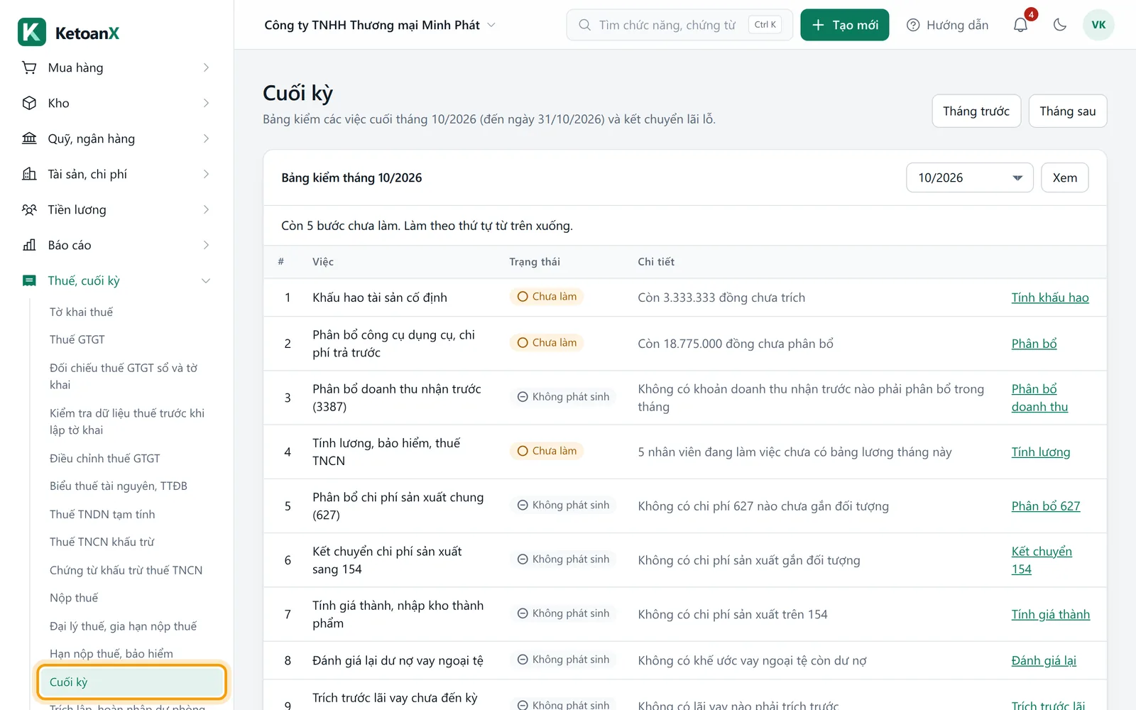
Task: Expand the Kho menu chevron
Action: pyautogui.click(x=206, y=103)
